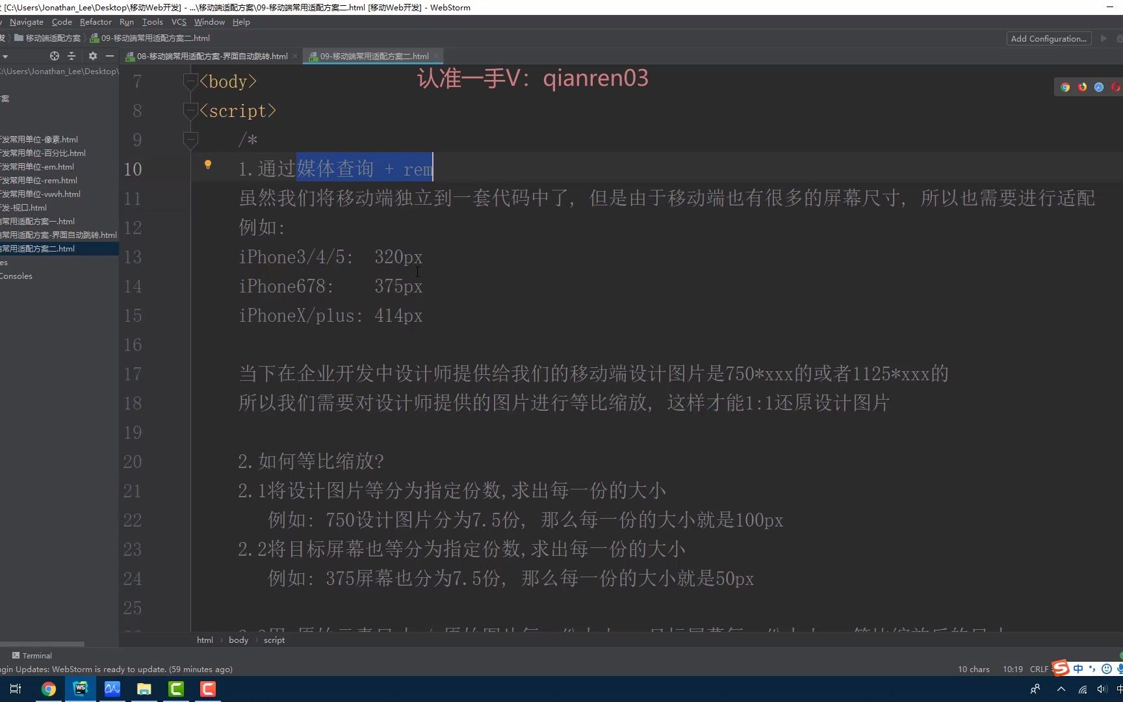This screenshot has width=1123, height=702.
Task: Toggle Sogou Chinese/English mode 中 button
Action: (x=1079, y=669)
